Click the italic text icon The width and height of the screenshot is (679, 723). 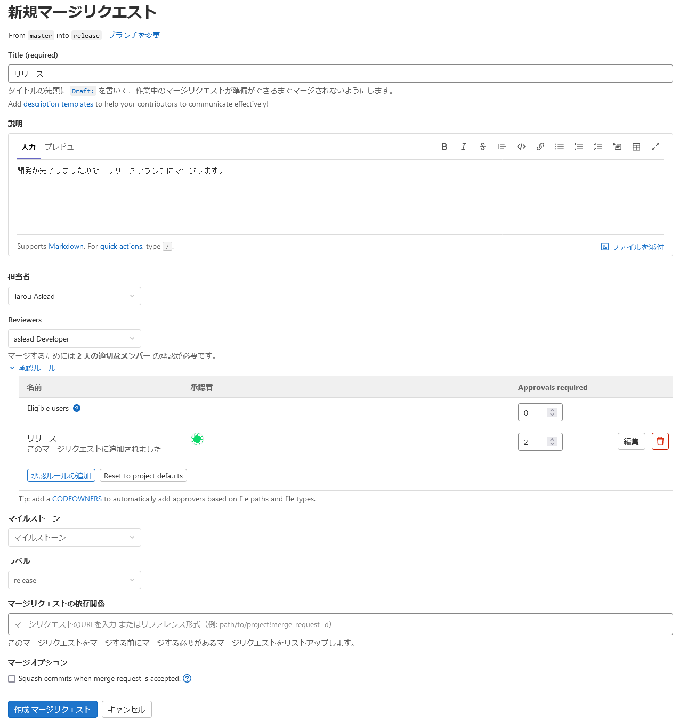[463, 147]
